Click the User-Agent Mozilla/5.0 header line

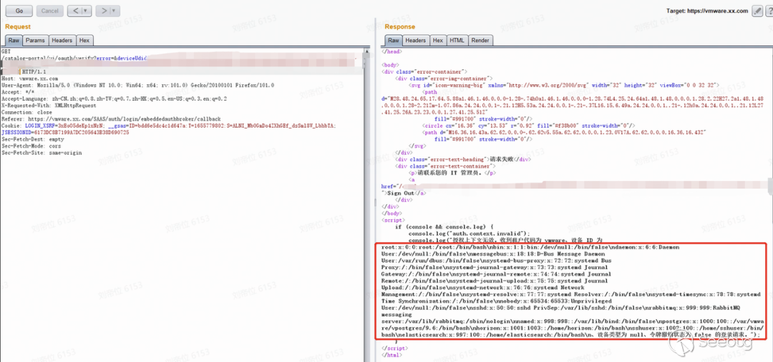(x=137, y=85)
